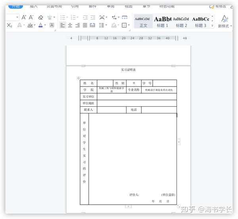This screenshot has height=219, width=238.
Task: Click the 实习证明表 header text
Action: (x=128, y=70)
